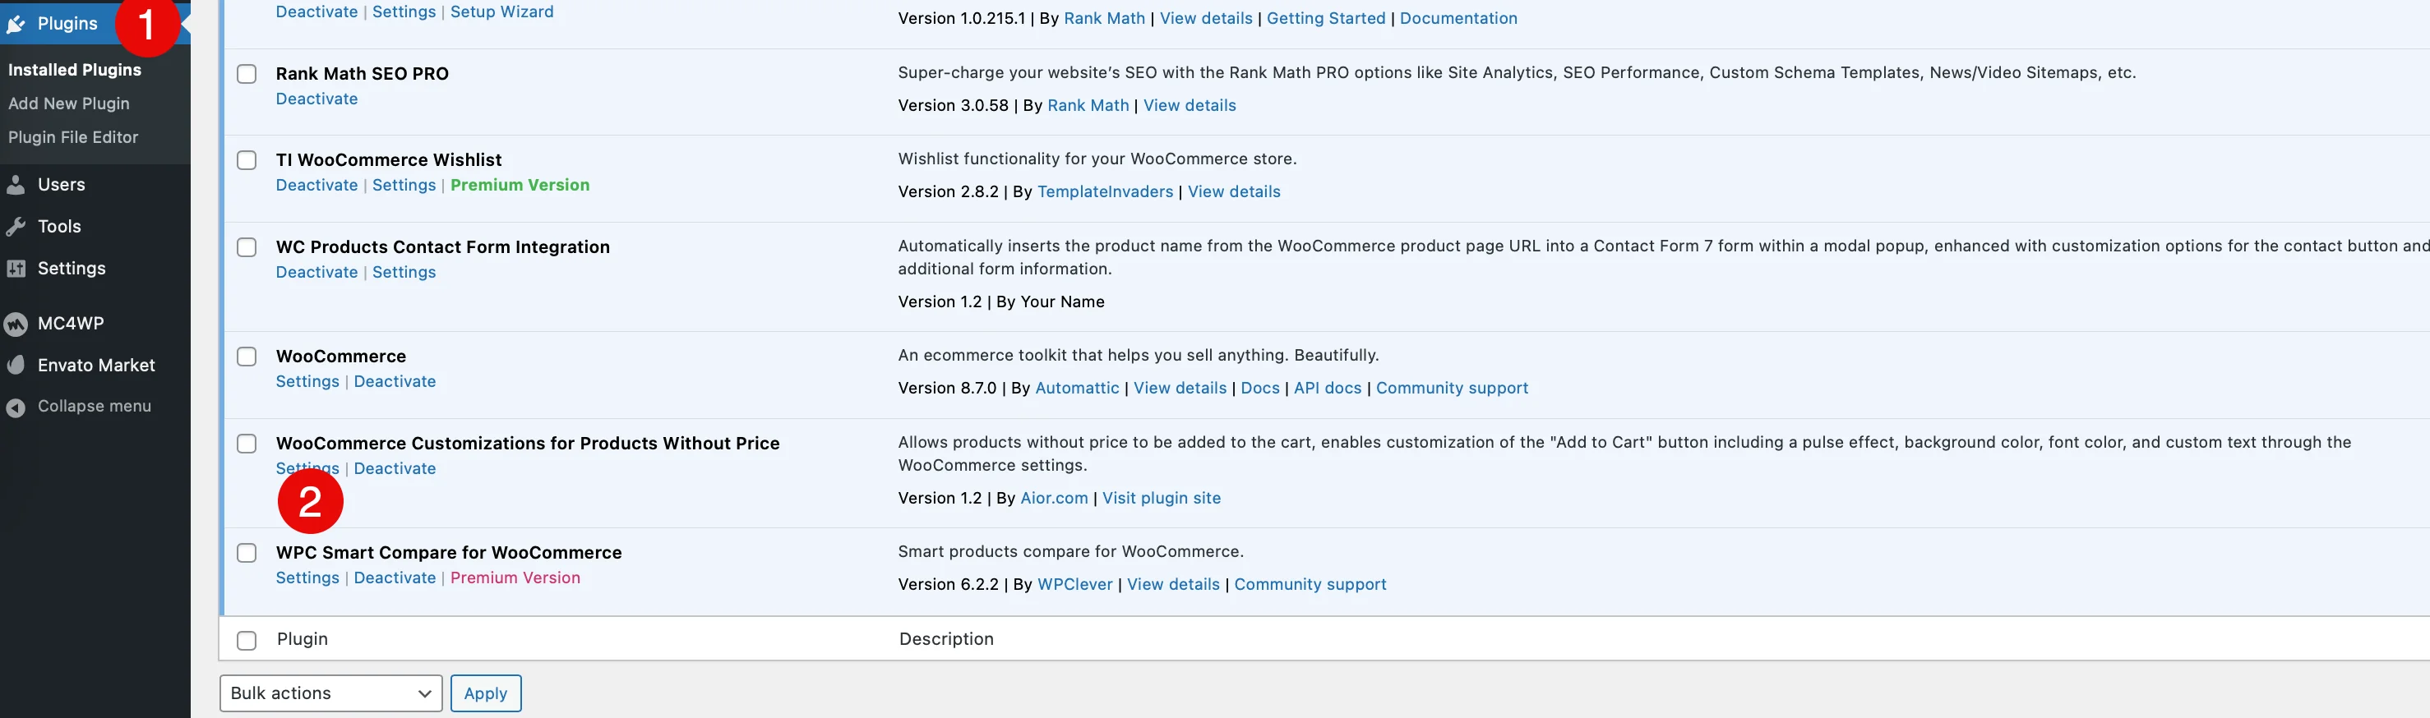Click the Users person icon
The image size is (2430, 718).
click(x=15, y=185)
